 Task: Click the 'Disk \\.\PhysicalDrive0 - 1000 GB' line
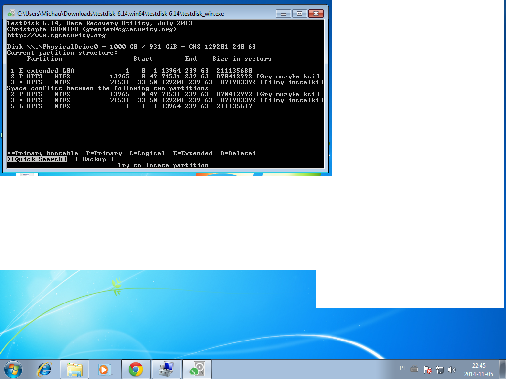click(131, 47)
